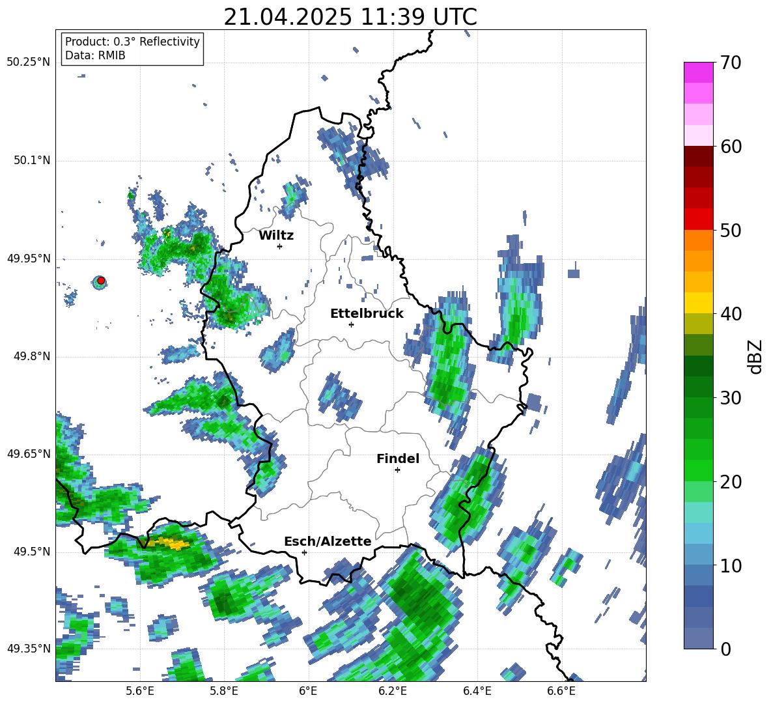
Task: Click the red radar site marker
Action: (x=101, y=281)
